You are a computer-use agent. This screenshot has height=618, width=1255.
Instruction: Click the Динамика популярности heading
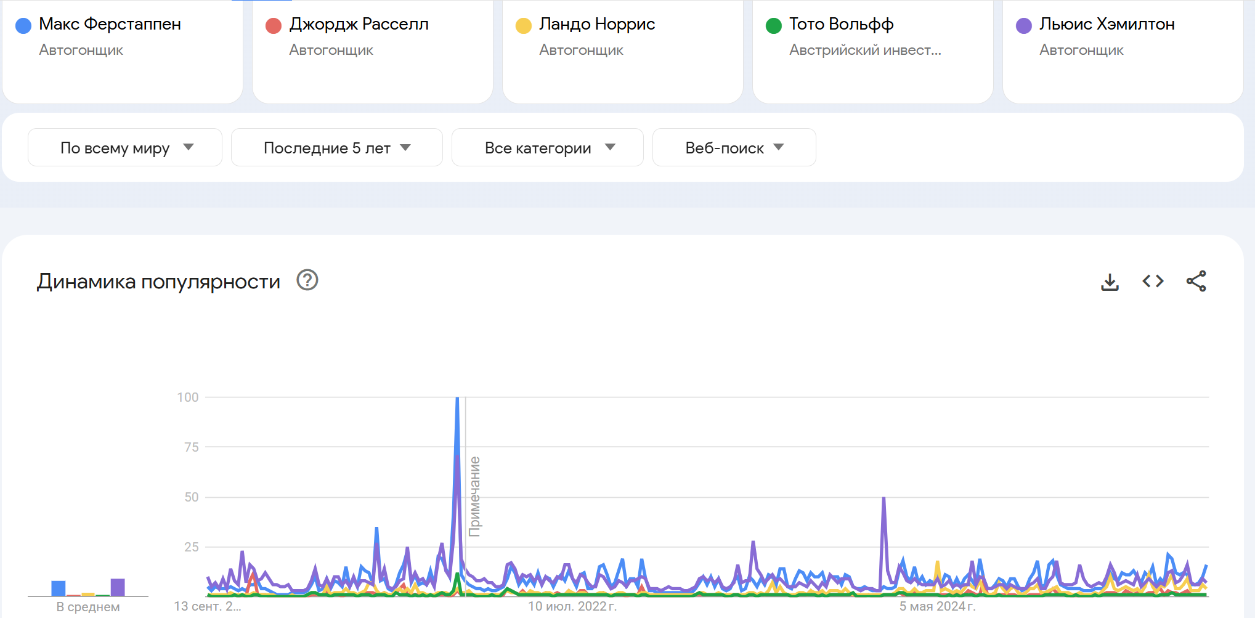click(x=158, y=282)
